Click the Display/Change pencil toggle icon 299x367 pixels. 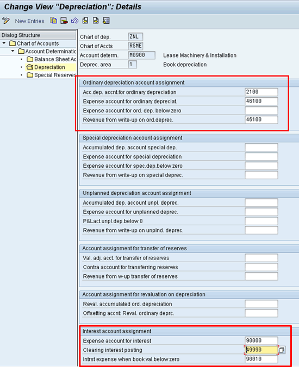(6, 21)
